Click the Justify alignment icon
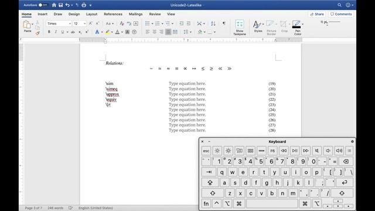 coord(168,32)
